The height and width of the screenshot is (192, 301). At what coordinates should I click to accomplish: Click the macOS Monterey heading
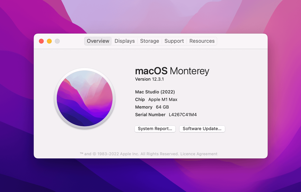pyautogui.click(x=172, y=71)
